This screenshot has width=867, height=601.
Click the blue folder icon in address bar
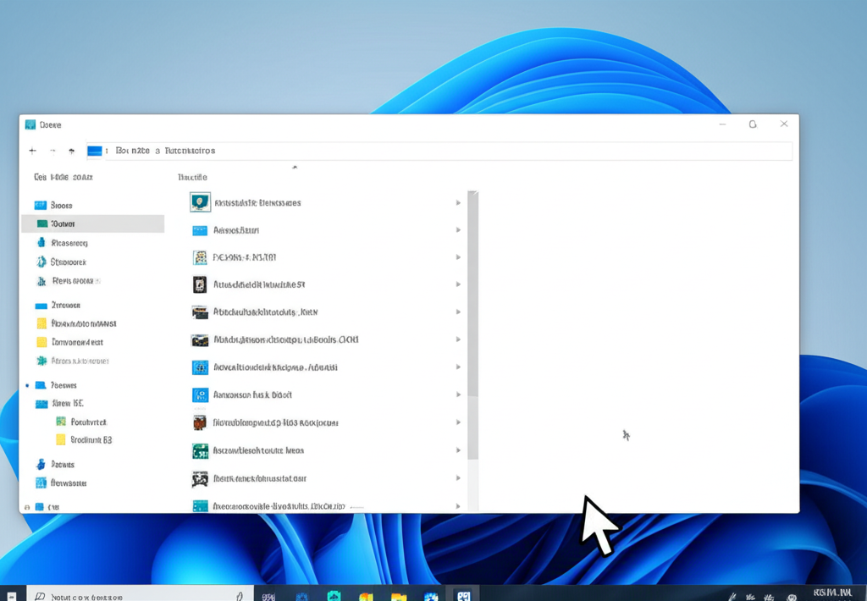[x=95, y=151]
